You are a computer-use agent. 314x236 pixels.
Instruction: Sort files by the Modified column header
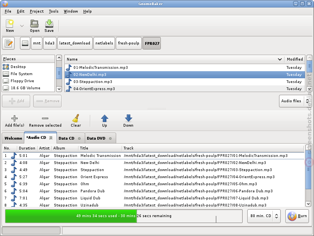pos(295,59)
